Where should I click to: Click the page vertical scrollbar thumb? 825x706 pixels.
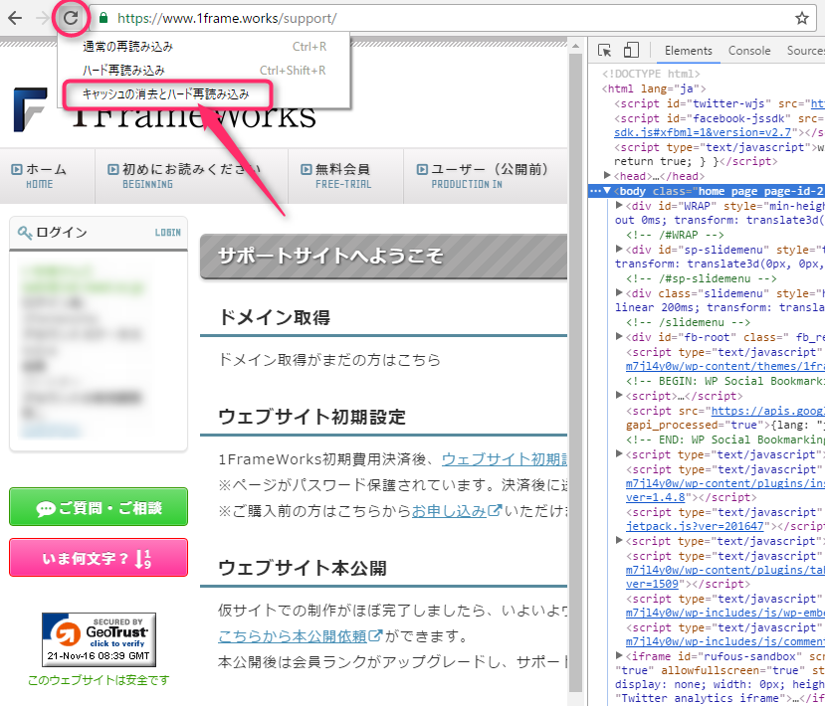[575, 372]
